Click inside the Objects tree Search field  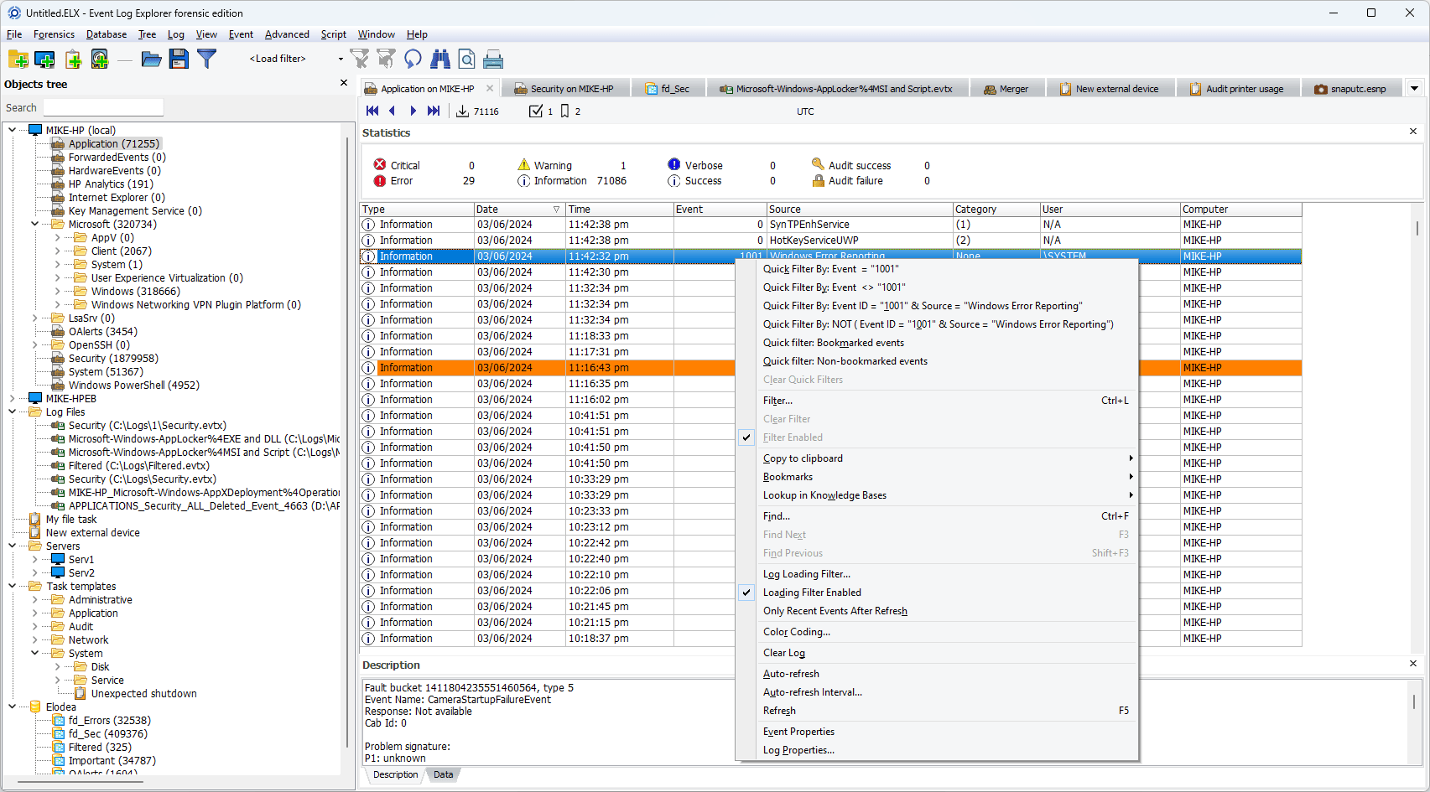coord(102,107)
